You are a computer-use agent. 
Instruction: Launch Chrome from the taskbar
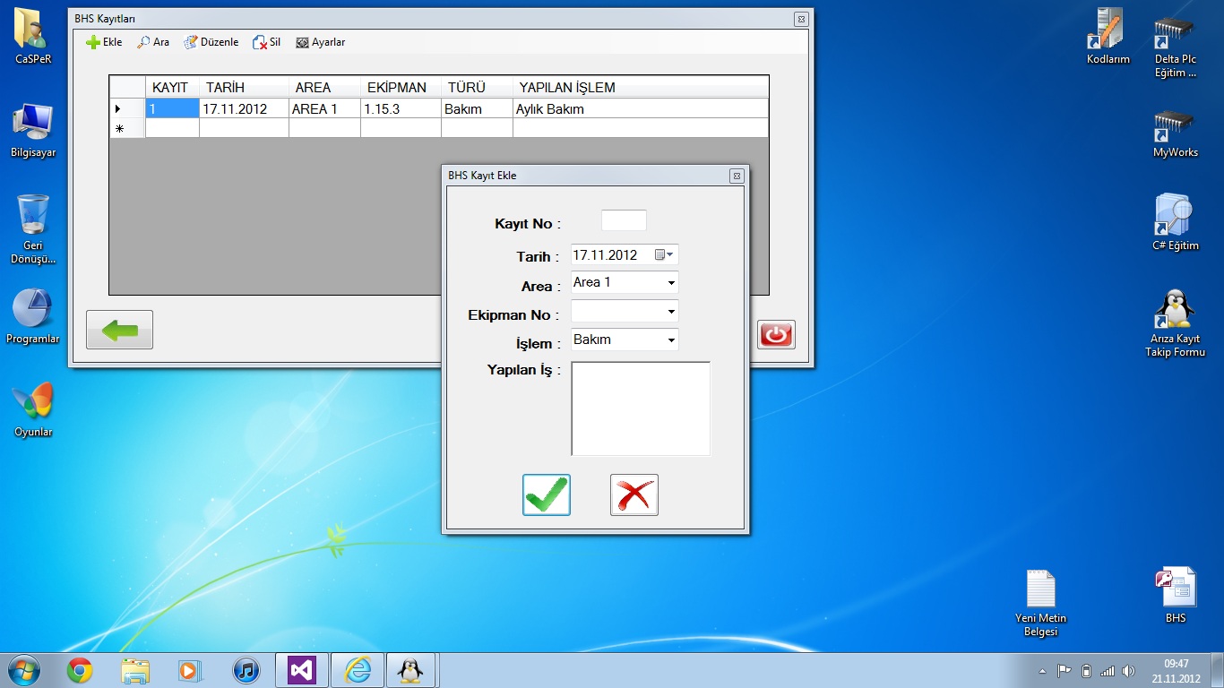pos(80,670)
